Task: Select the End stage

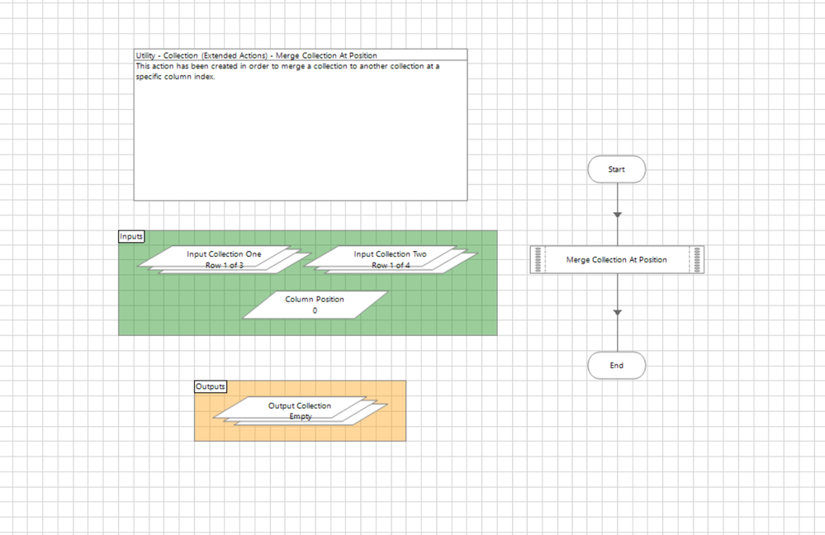Action: click(617, 365)
